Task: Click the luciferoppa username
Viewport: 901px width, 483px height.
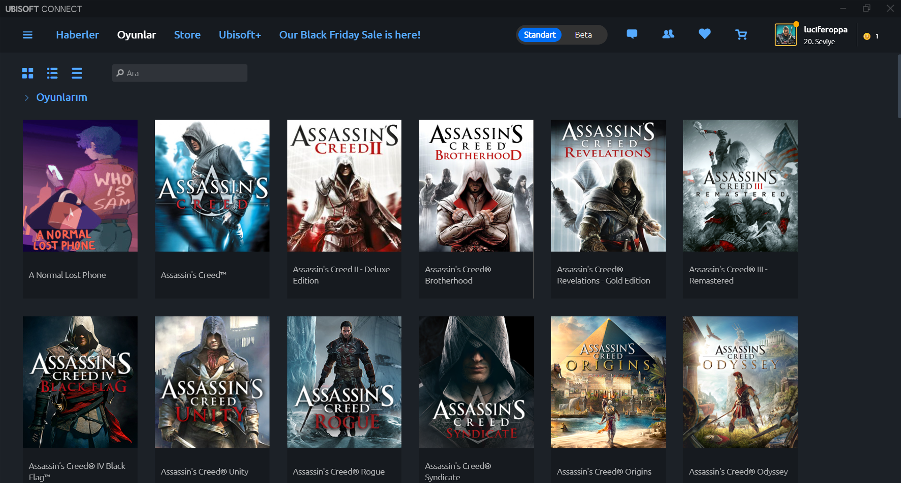Action: [x=825, y=29]
